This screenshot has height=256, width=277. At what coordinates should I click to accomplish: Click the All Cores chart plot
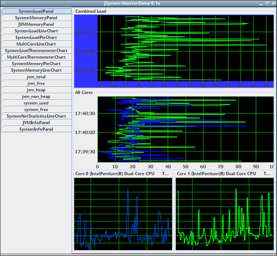coord(186,129)
